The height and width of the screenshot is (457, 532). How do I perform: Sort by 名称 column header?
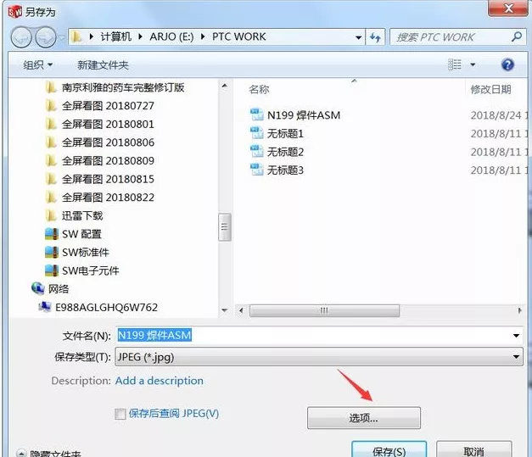260,90
